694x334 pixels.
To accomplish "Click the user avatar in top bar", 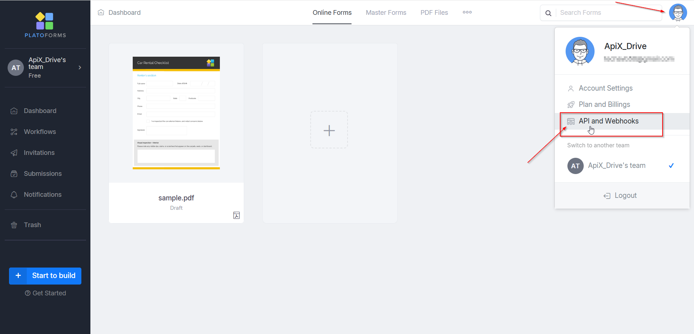I will [x=678, y=13].
